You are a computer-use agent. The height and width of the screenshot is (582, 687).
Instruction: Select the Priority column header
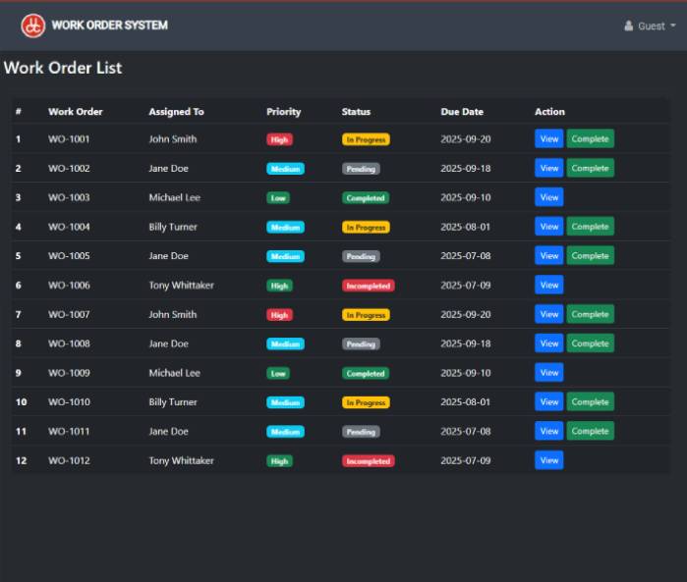(283, 112)
